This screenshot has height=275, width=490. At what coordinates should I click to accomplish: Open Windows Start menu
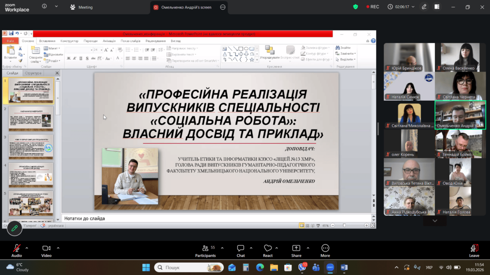click(146, 267)
